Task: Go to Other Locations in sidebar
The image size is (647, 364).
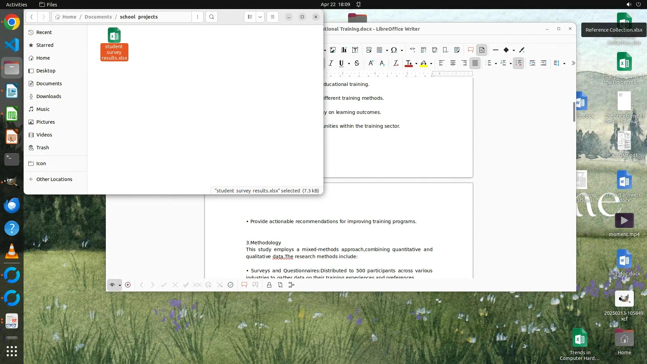Action: 54,179
